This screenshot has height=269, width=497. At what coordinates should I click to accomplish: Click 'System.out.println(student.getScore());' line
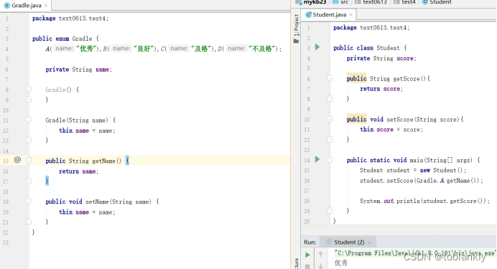pyautogui.click(x=424, y=201)
